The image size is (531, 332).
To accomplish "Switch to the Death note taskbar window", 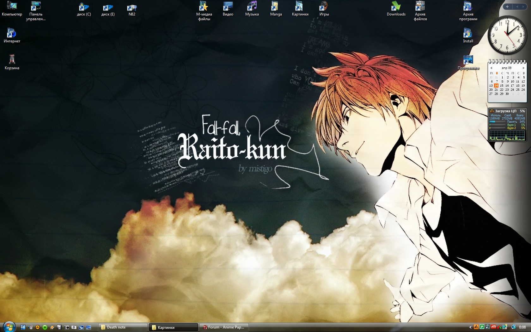I will click(123, 327).
